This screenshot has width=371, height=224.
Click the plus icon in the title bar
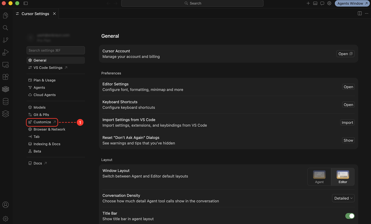(x=308, y=3)
